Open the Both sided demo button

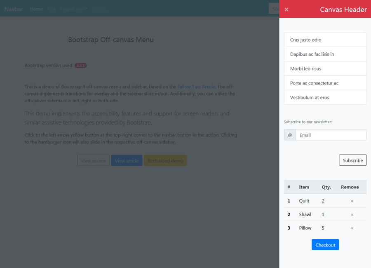coord(165,161)
